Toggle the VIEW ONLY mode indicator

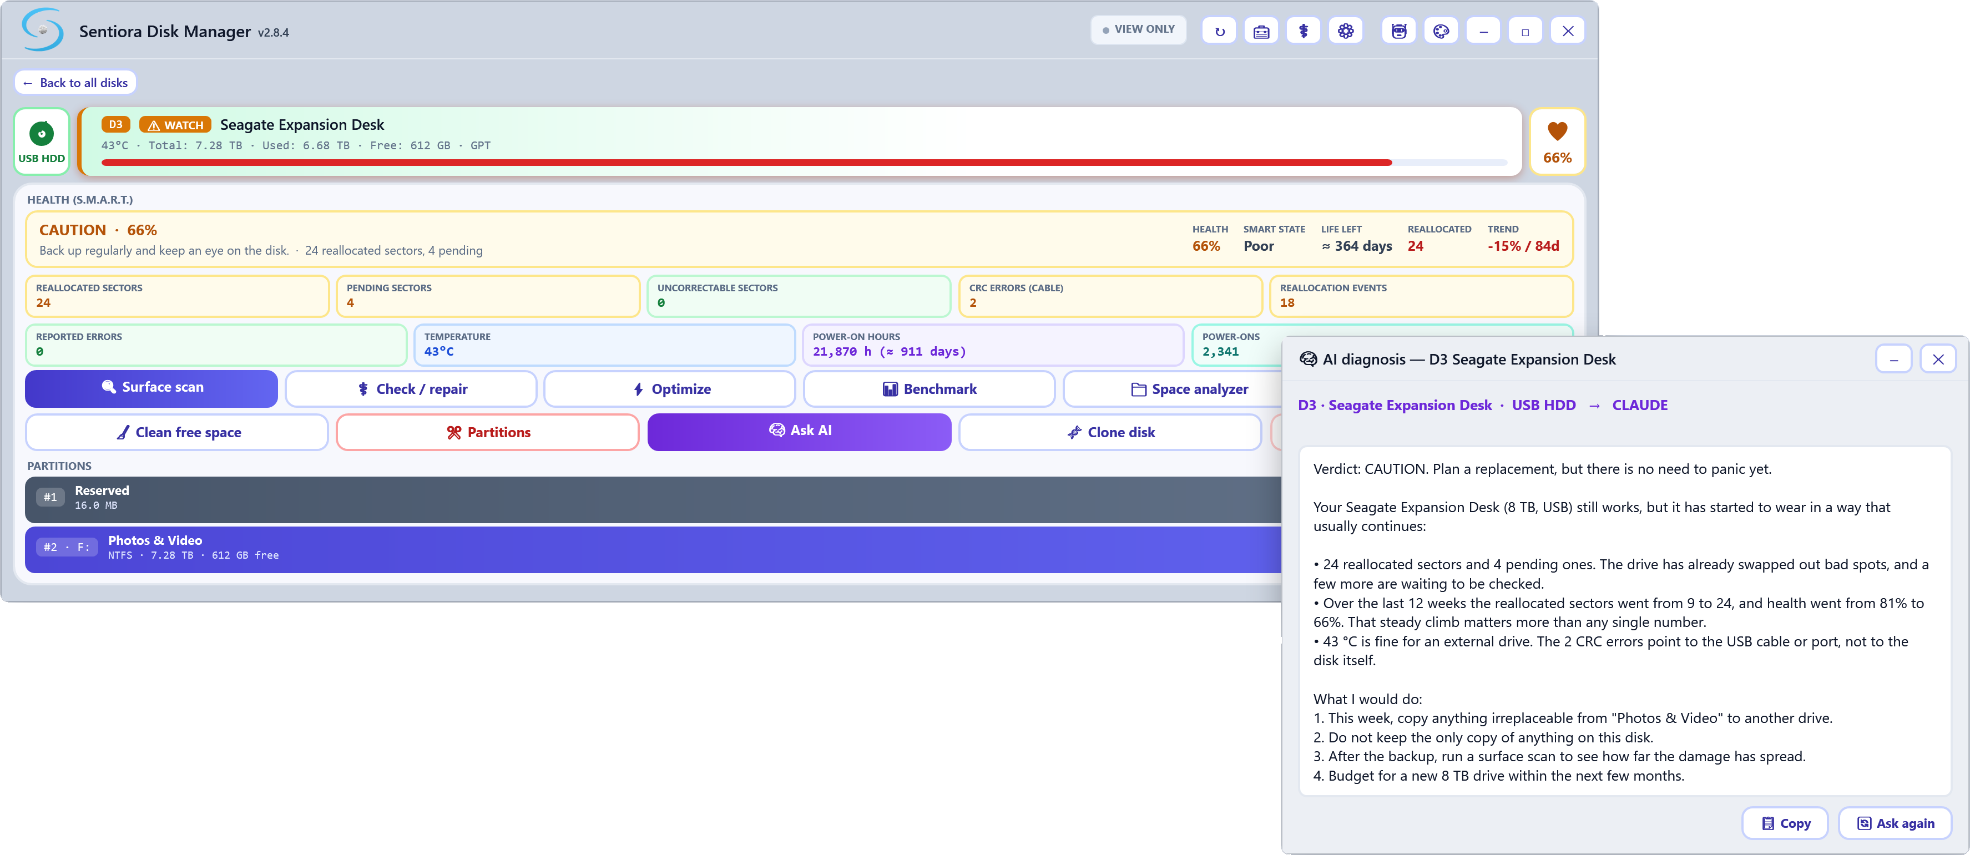[x=1138, y=29]
